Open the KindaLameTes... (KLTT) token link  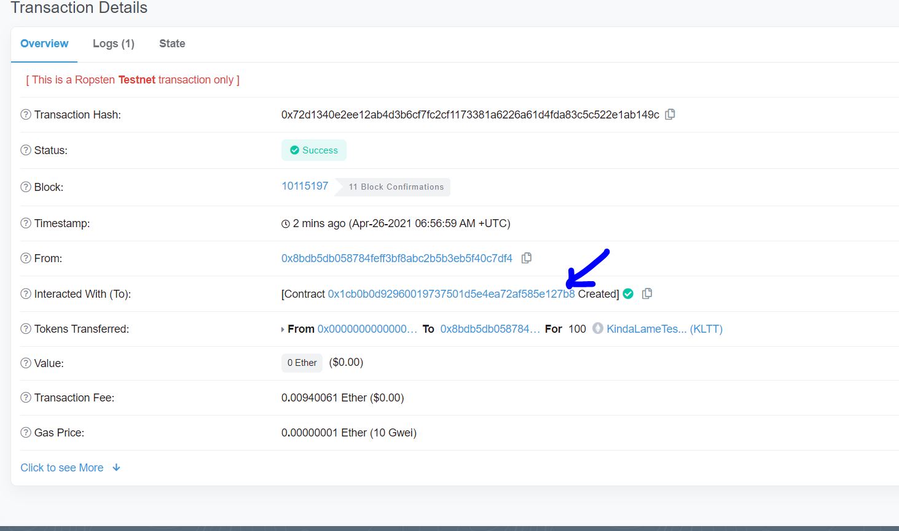[664, 329]
